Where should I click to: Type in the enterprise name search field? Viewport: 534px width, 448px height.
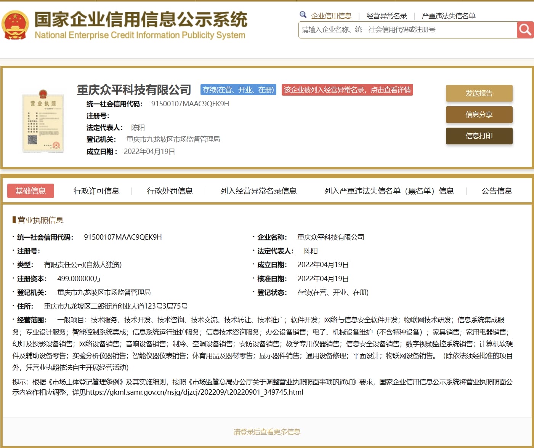point(407,30)
